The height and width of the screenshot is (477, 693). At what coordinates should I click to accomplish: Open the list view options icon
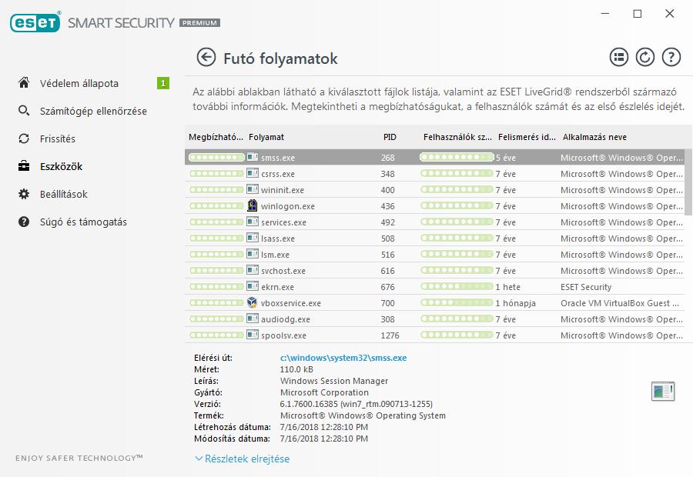tap(619, 58)
